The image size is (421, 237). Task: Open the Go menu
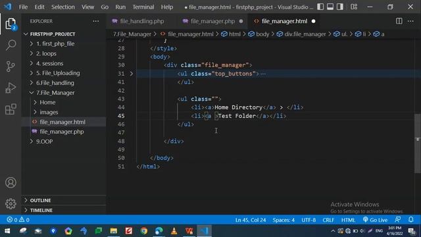pos(105,7)
